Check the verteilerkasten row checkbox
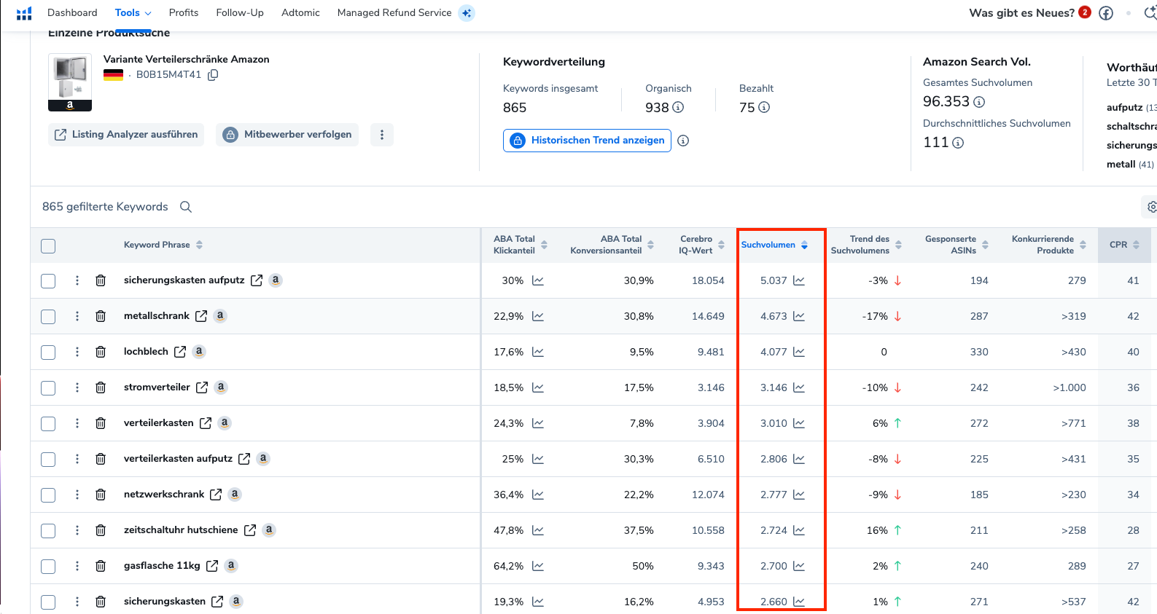The height and width of the screenshot is (614, 1157). pos(48,424)
